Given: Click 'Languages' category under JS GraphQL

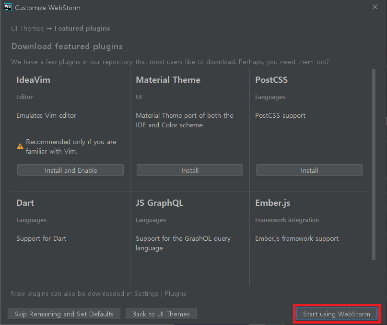Looking at the screenshot, I should click(151, 220).
